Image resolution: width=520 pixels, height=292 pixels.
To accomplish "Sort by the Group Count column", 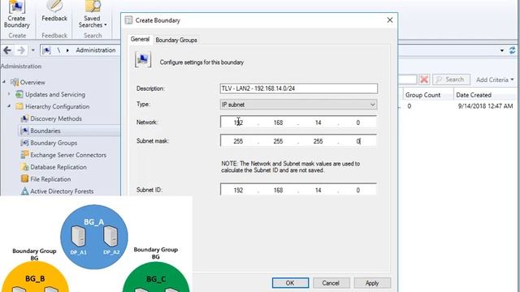I will (x=422, y=95).
